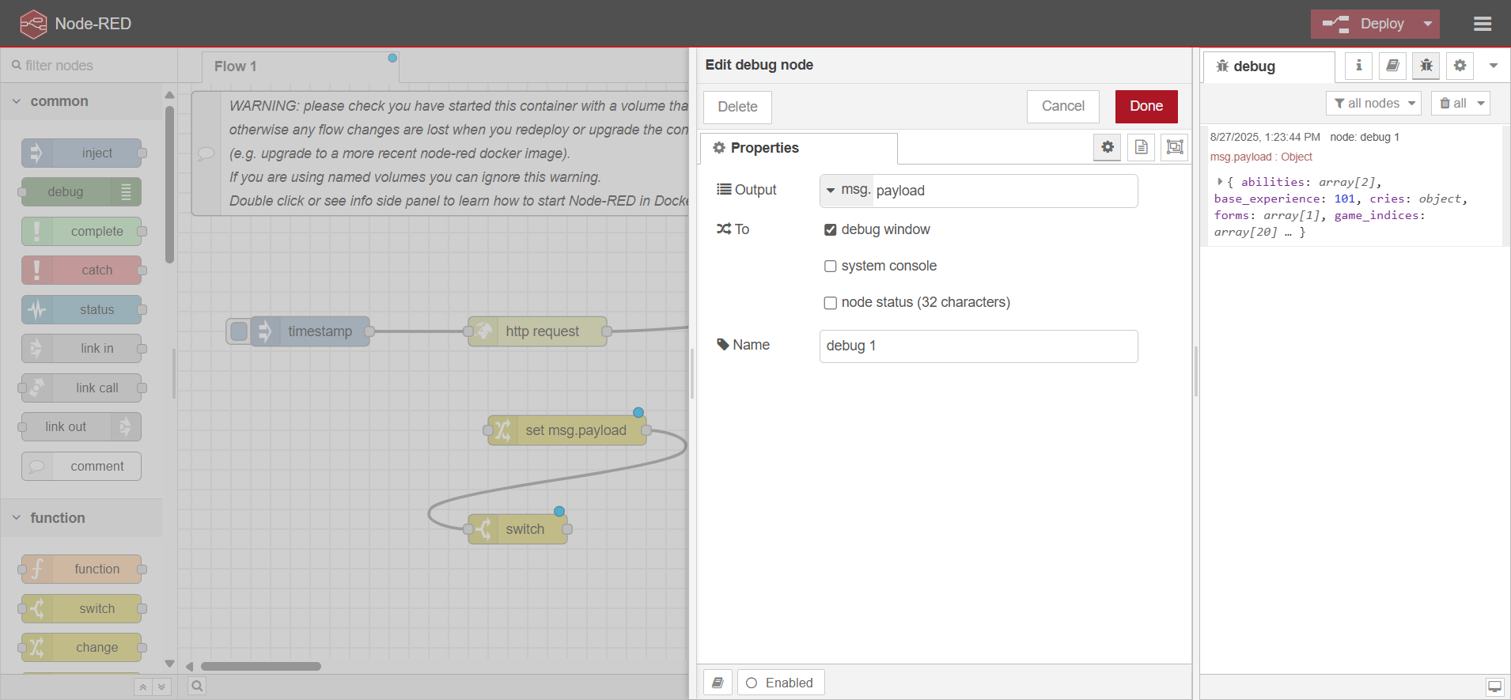
Task: Toggle the Enabled state button
Action: 780,683
